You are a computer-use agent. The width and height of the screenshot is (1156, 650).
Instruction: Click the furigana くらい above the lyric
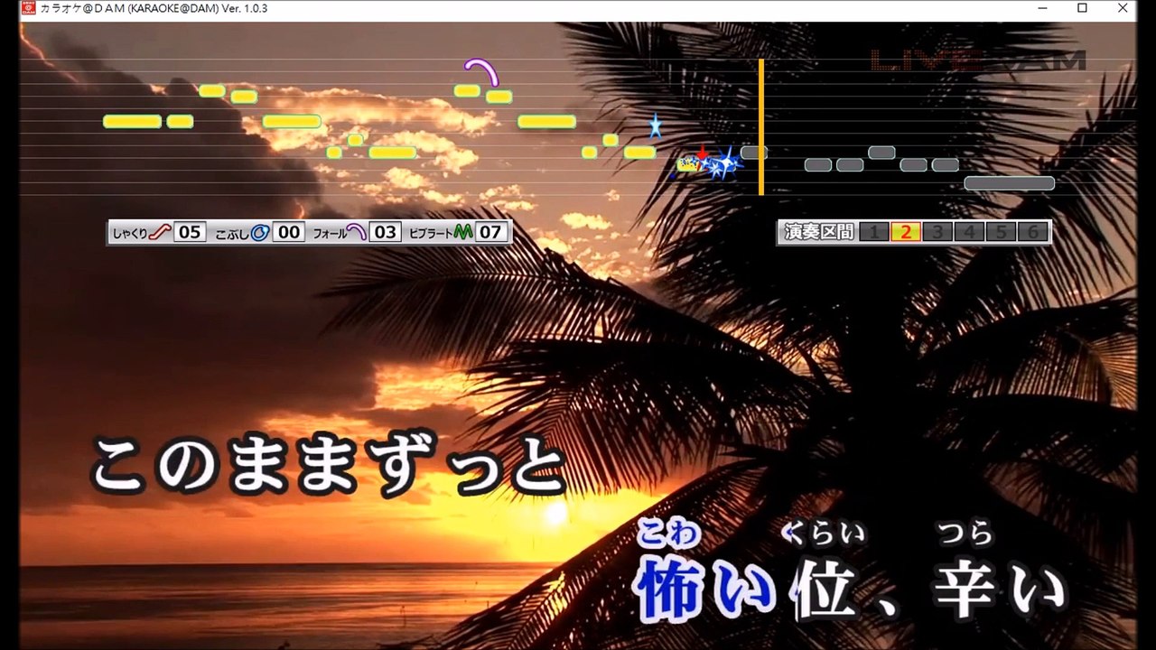(x=824, y=534)
